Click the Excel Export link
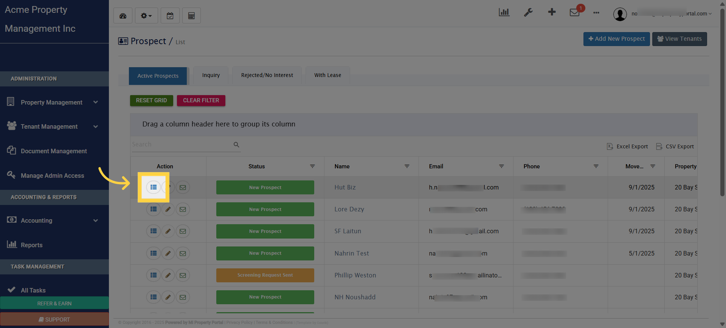The image size is (726, 328). click(x=628, y=146)
